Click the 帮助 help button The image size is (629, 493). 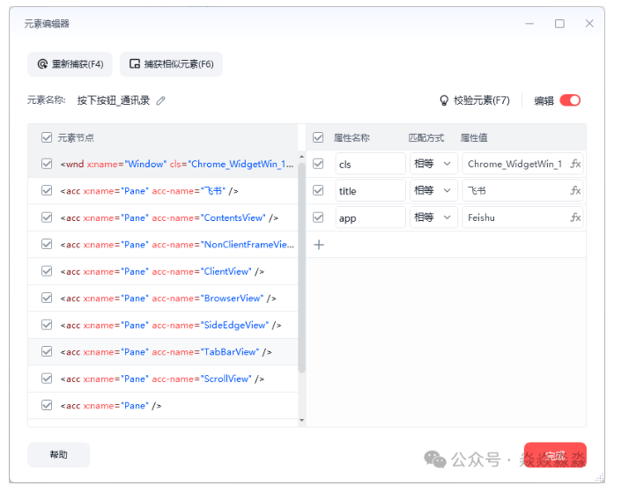click(x=58, y=454)
